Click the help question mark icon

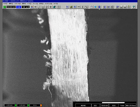[x=134, y=7]
